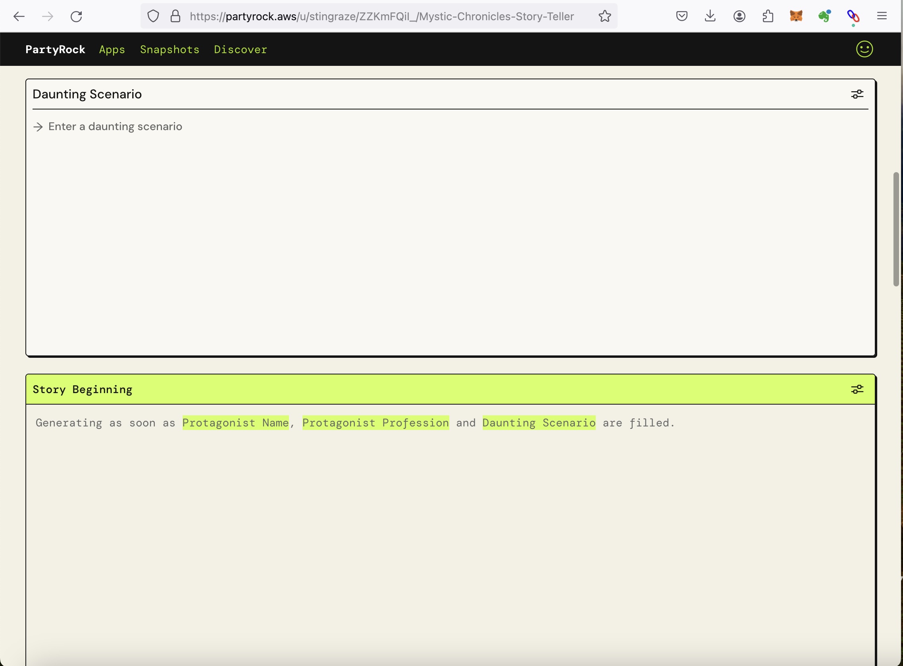Image resolution: width=903 pixels, height=666 pixels.
Task: Open the browser downloads icon
Action: [x=710, y=16]
